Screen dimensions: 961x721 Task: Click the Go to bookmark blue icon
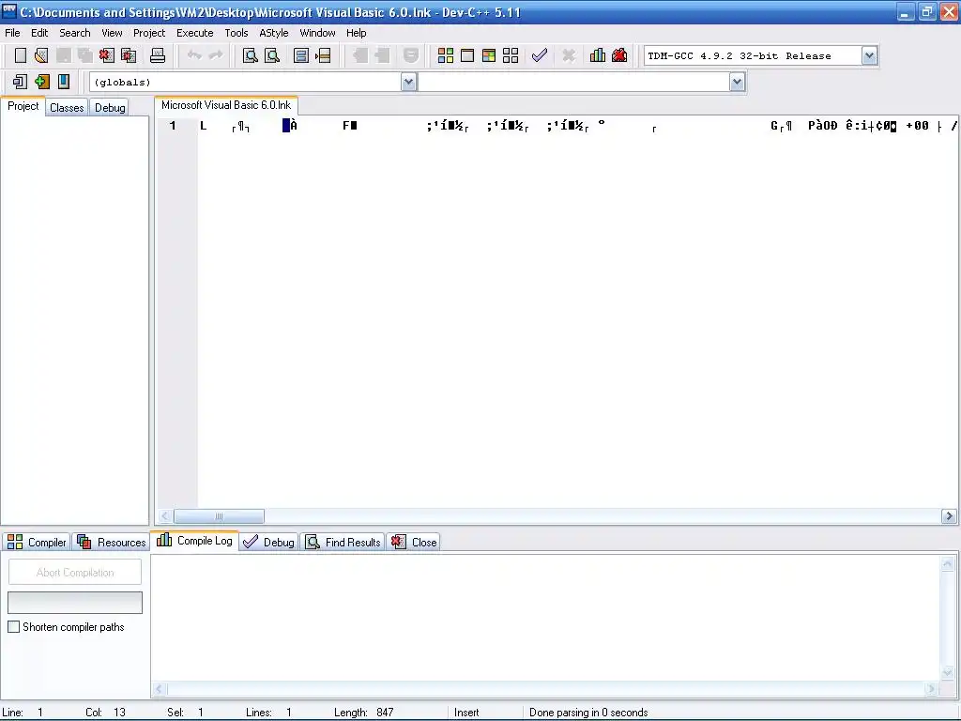(x=64, y=82)
